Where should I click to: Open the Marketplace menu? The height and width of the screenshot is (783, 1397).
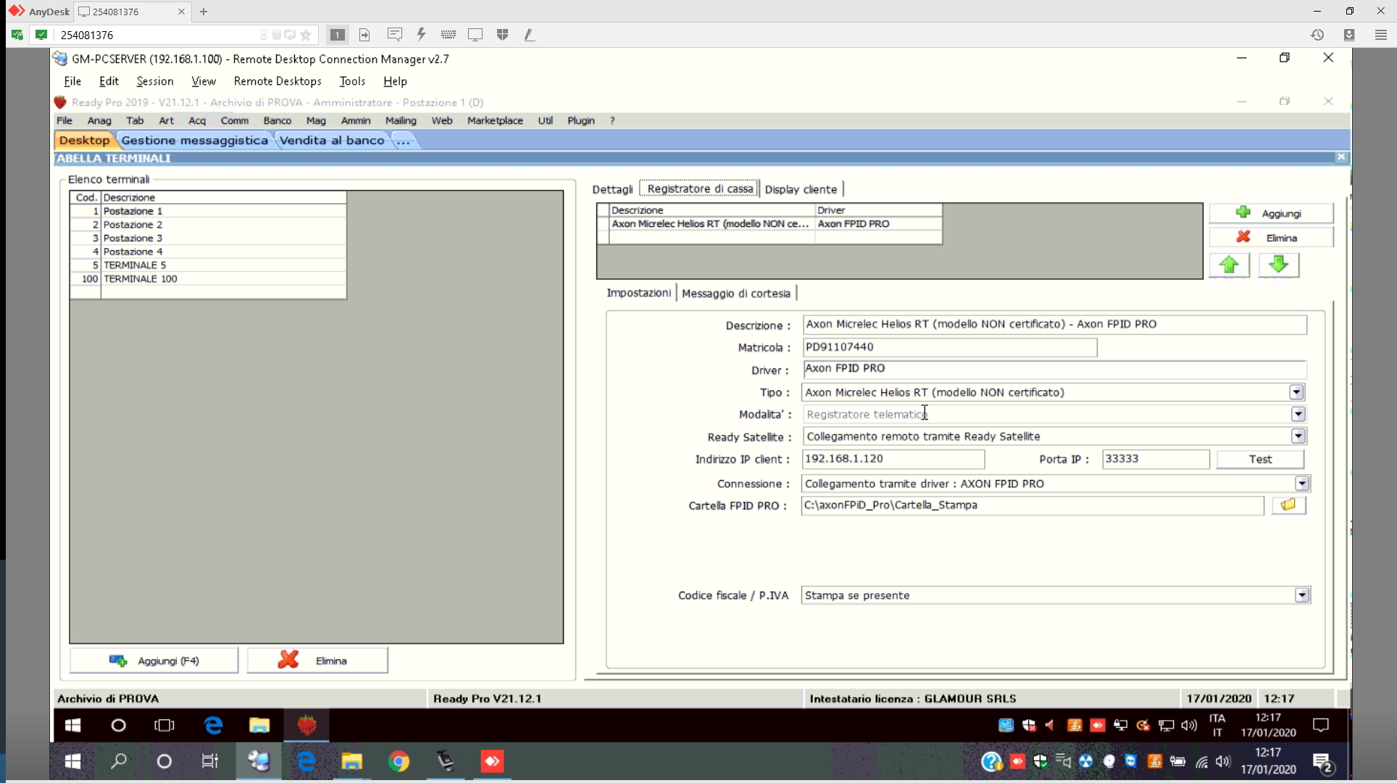495,120
